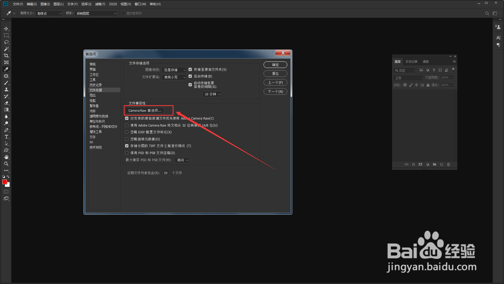504x284 pixels.
Task: Select the Zoom tool
Action: coord(6,164)
